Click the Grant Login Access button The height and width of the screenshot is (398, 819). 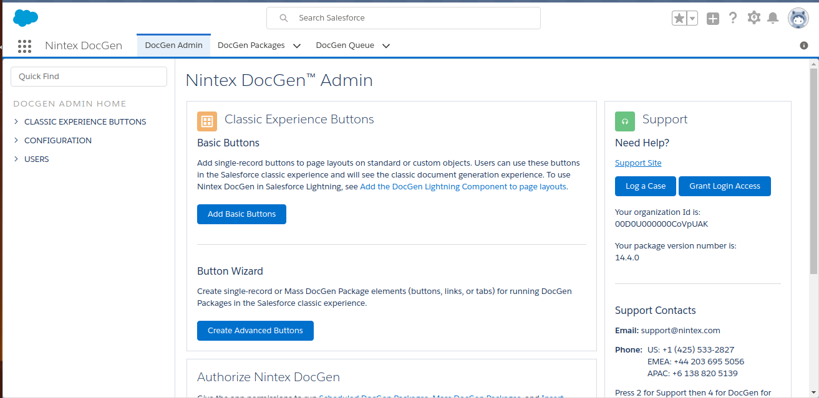pos(724,186)
